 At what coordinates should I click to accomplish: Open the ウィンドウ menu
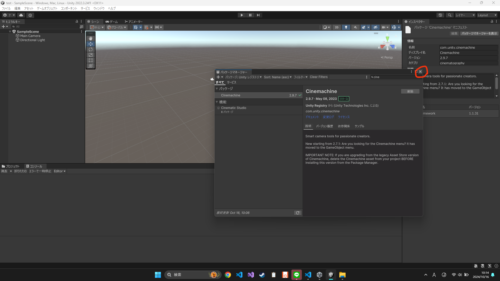click(x=99, y=8)
